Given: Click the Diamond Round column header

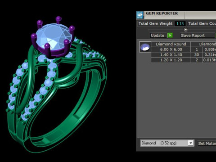Looking at the screenshot, I should 171,44.
